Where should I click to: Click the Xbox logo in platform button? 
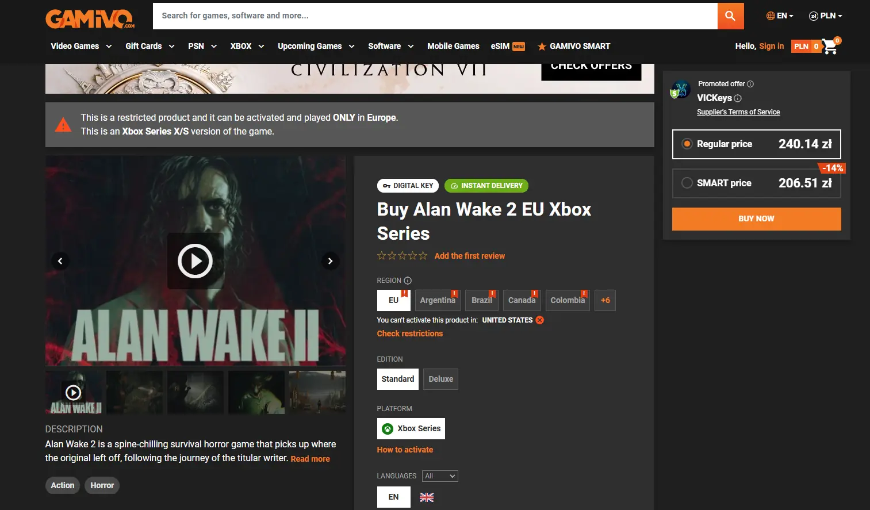[388, 429]
